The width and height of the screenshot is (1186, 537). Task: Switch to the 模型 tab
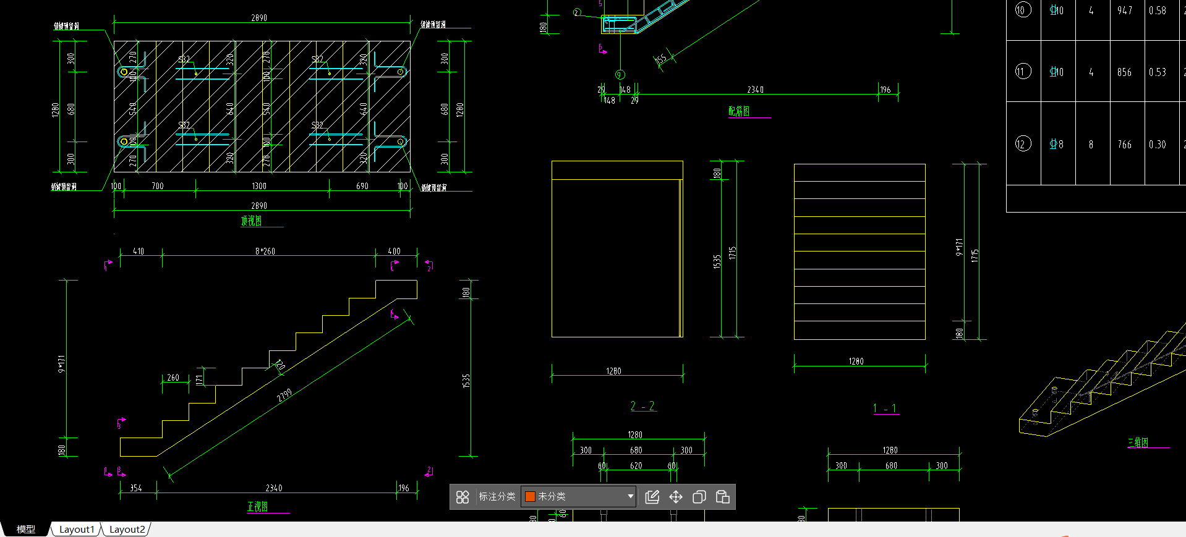tap(25, 529)
